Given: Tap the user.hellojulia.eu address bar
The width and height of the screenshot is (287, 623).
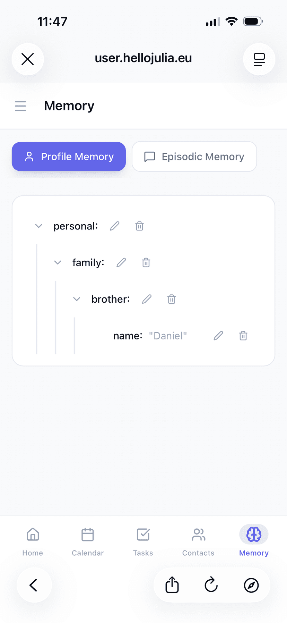Looking at the screenshot, I should 143,58.
